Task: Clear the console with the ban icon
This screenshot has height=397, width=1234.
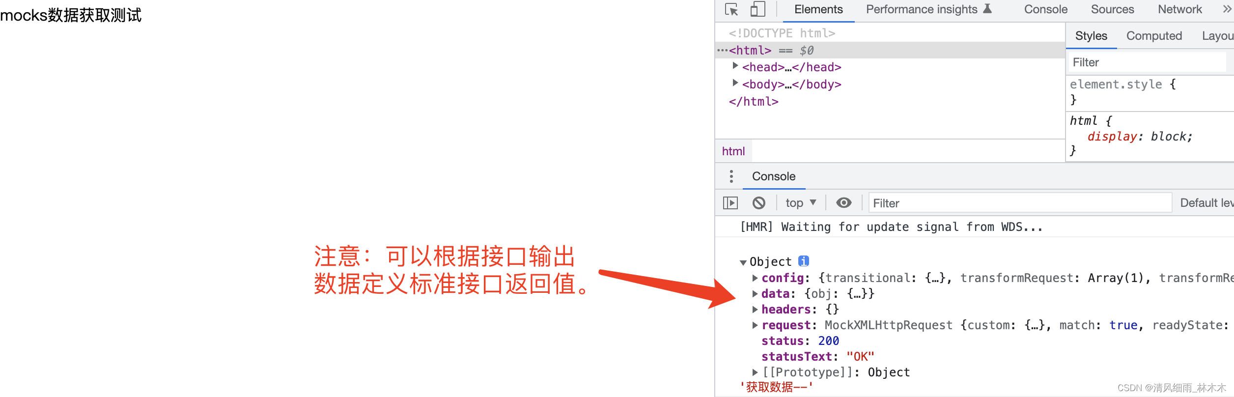Action: pos(759,203)
